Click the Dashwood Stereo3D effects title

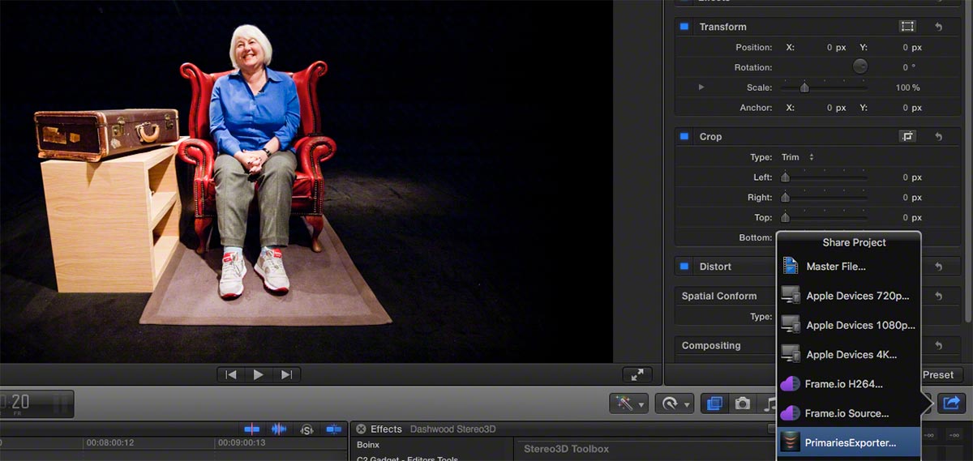pos(452,429)
